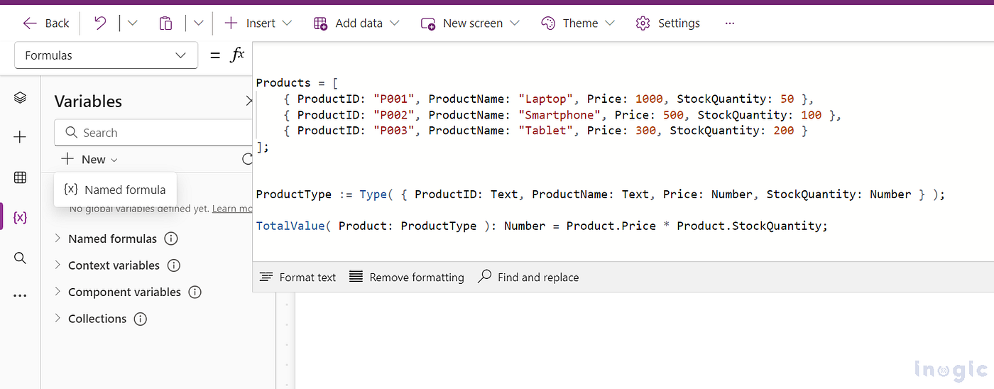Click the Remove formatting button
This screenshot has width=994, height=389.
tap(407, 277)
